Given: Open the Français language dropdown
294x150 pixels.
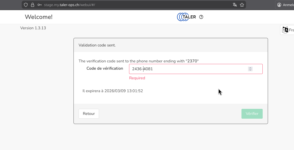Looking at the screenshot, I should pos(291,30).
